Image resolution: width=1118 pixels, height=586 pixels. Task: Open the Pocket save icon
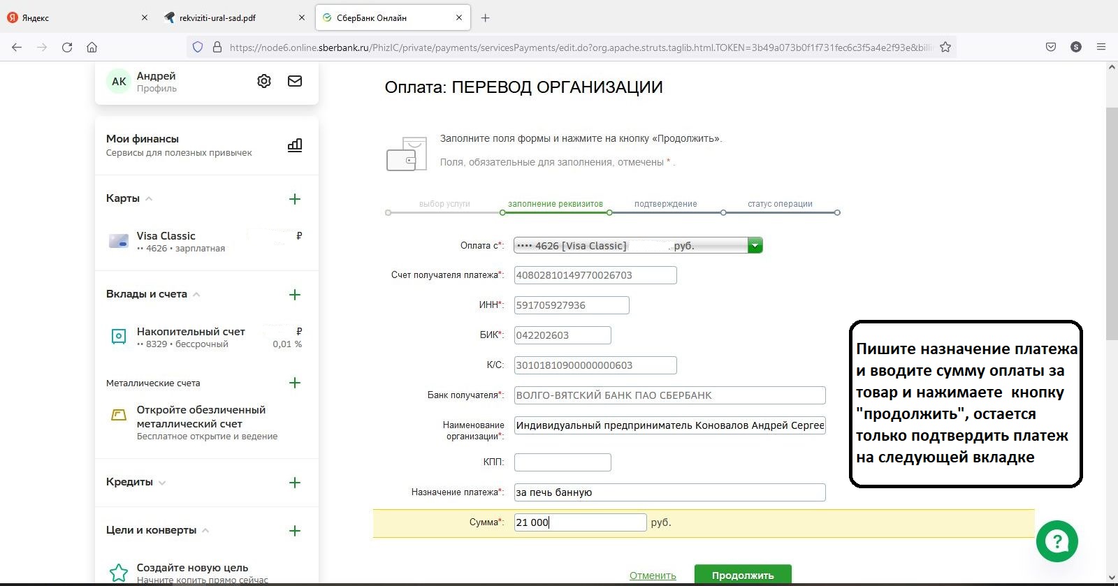coord(1051,47)
